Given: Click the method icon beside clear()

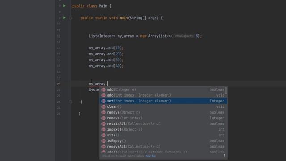Looking at the screenshot, I should (104, 106).
